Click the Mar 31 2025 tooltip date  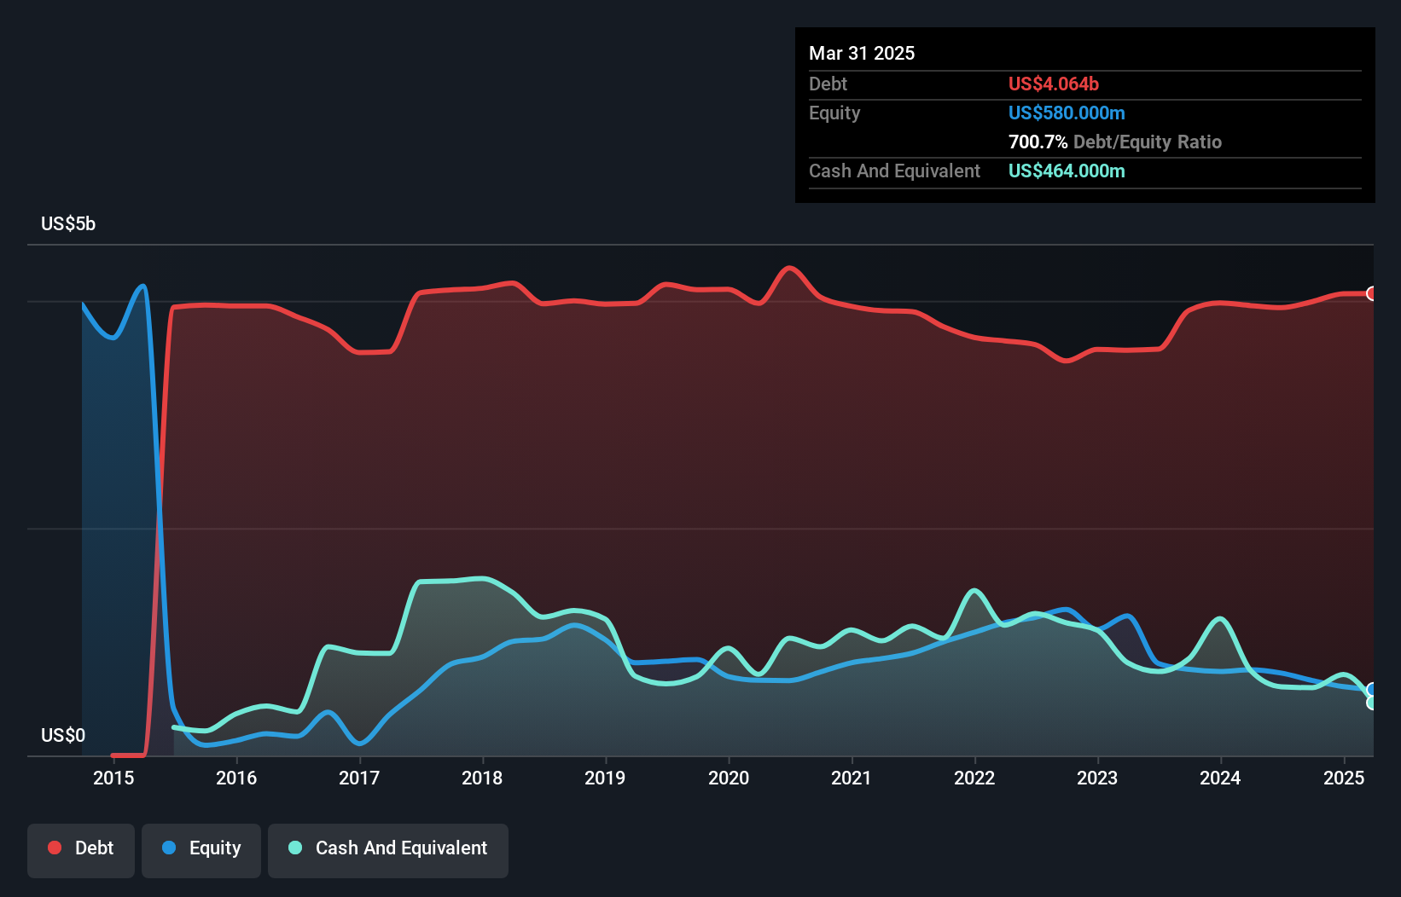click(862, 53)
